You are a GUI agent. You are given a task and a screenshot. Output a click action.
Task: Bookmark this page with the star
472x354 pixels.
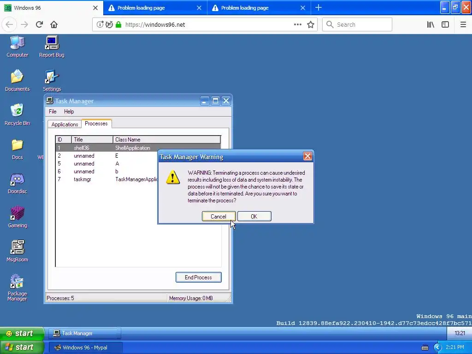tap(311, 24)
